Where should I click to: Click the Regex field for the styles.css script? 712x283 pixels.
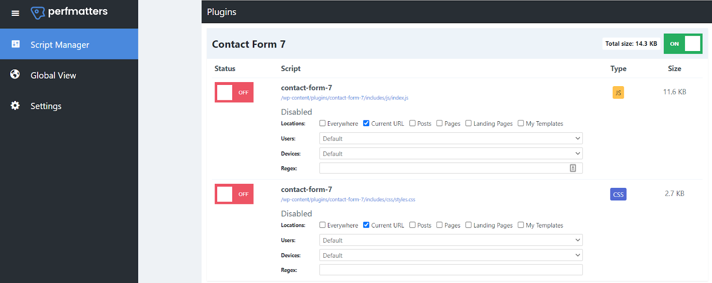click(451, 270)
